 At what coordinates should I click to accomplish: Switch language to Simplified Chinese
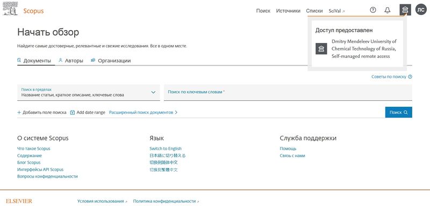coord(164,163)
